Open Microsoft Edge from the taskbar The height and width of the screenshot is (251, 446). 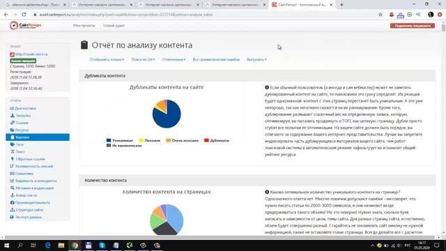point(47,245)
